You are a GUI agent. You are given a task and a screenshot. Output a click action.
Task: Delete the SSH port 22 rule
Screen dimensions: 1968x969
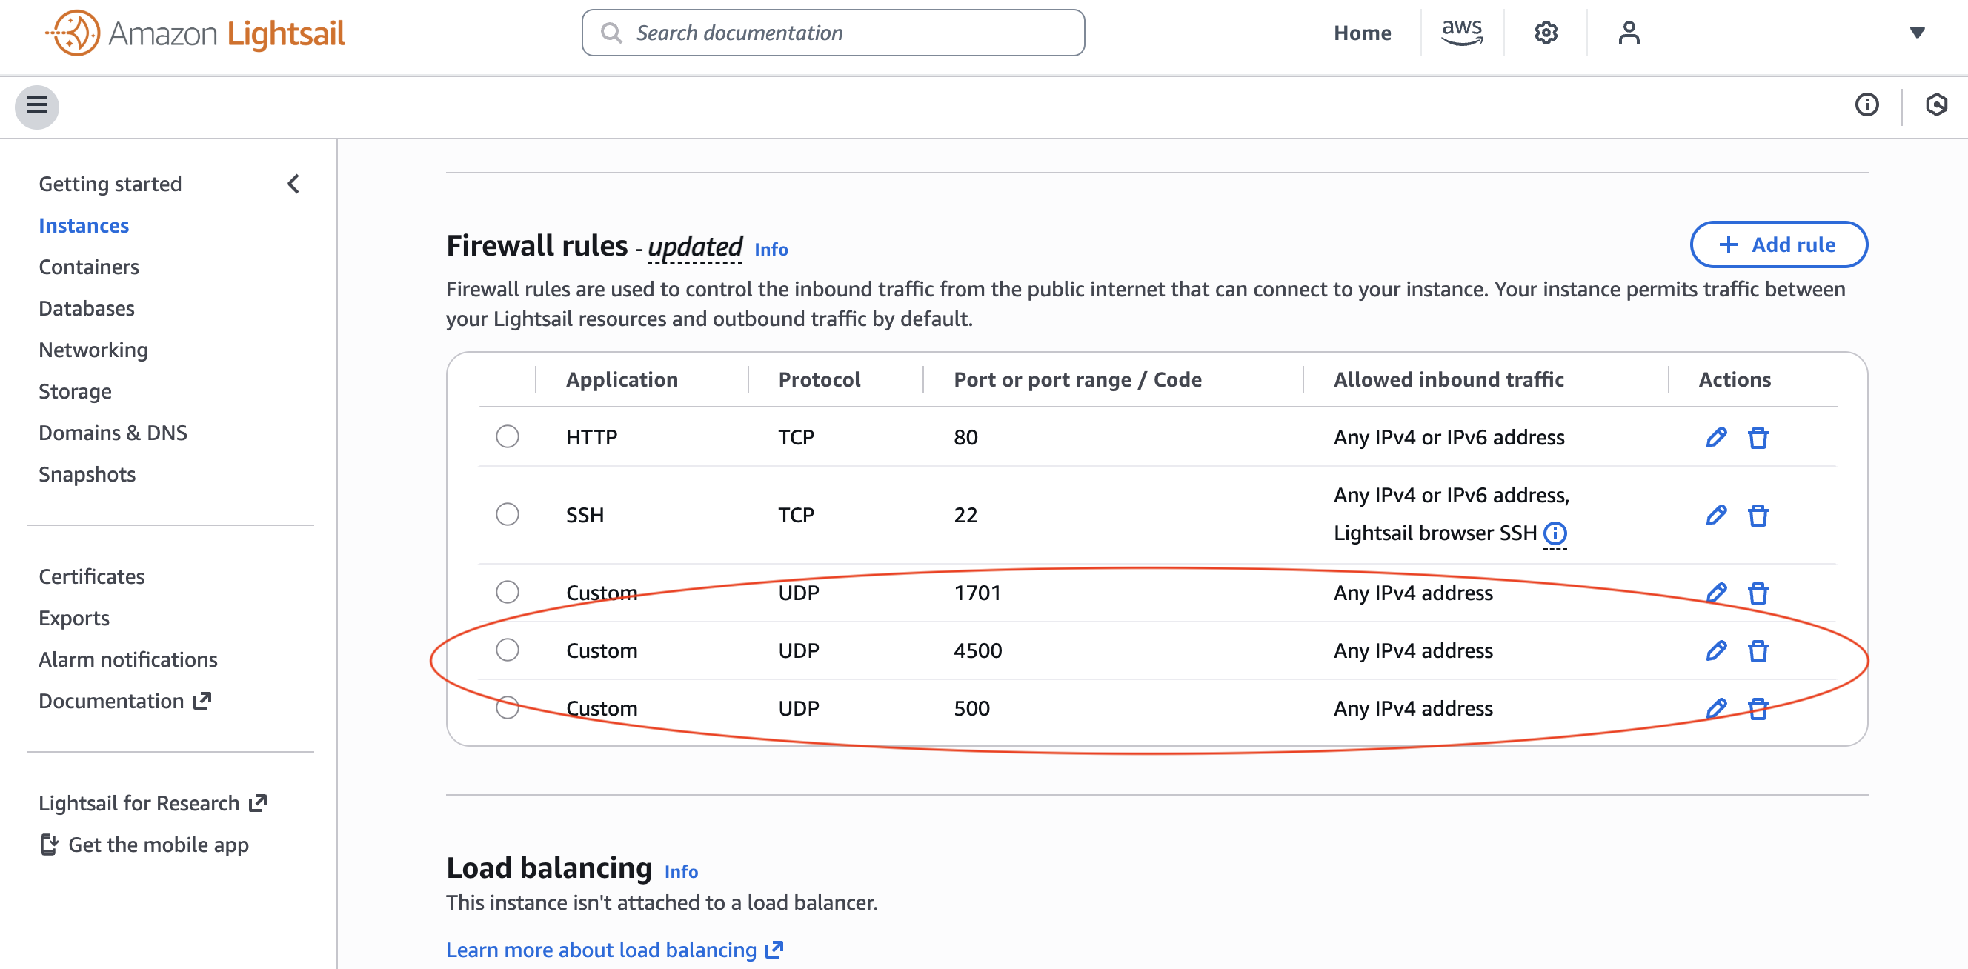coord(1758,515)
